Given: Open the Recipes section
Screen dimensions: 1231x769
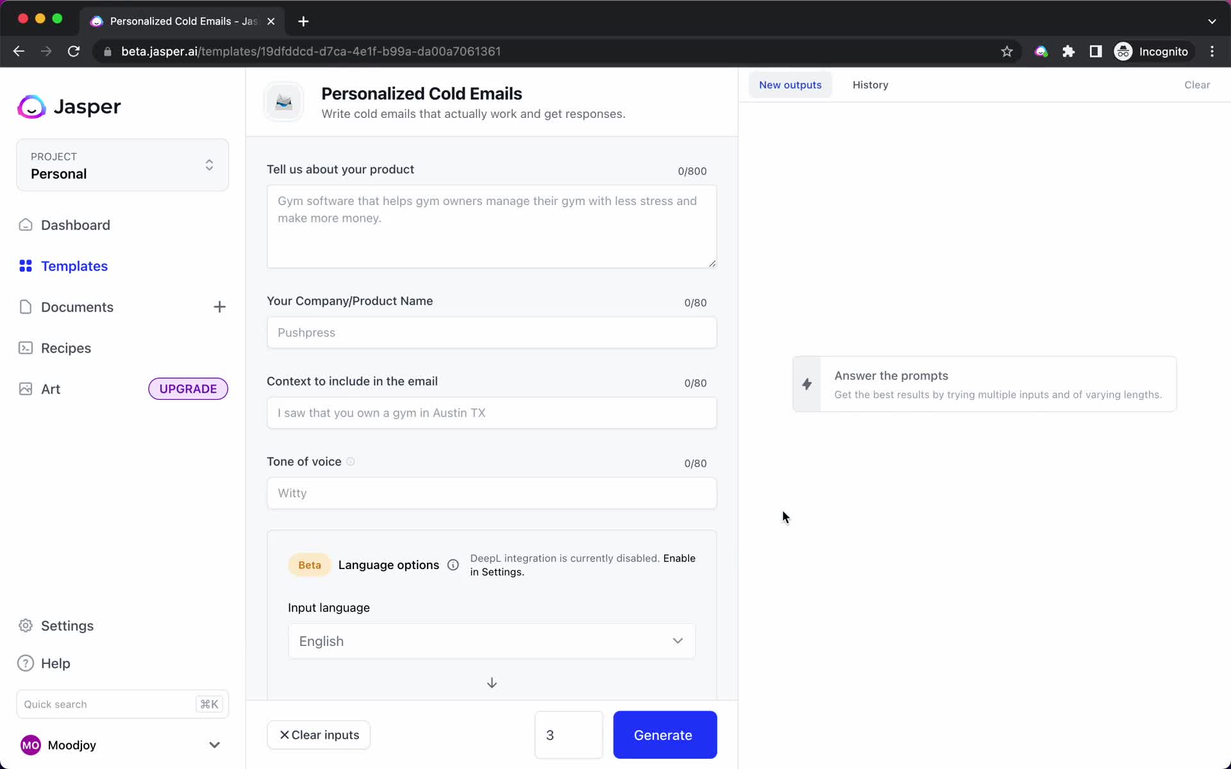Looking at the screenshot, I should coord(65,347).
